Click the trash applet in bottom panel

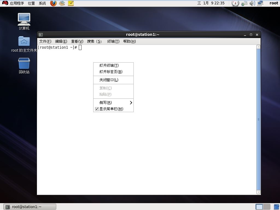point(276,207)
